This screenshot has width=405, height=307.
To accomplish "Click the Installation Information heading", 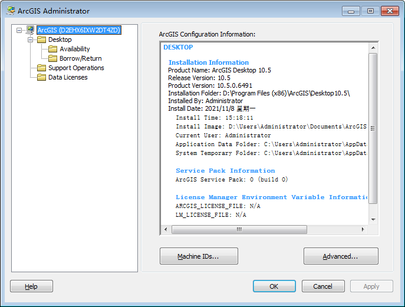I will pos(209,62).
